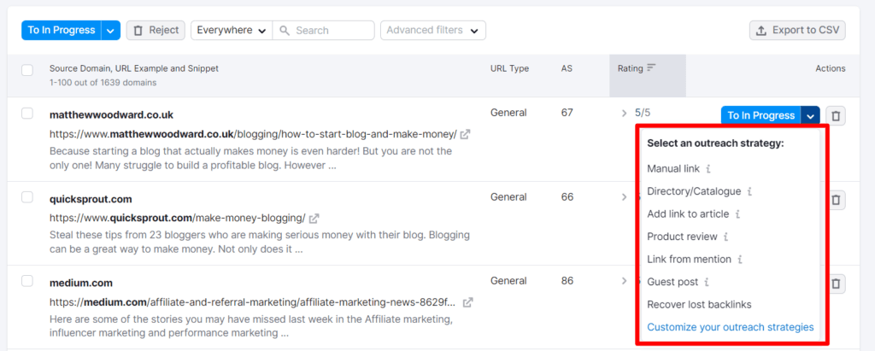Click To In Progress in matthewwoodward row
The image size is (875, 351).
(761, 115)
